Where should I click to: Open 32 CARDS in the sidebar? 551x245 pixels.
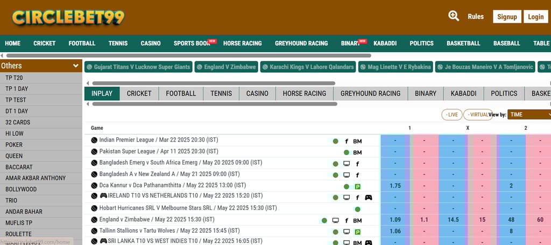coord(41,122)
